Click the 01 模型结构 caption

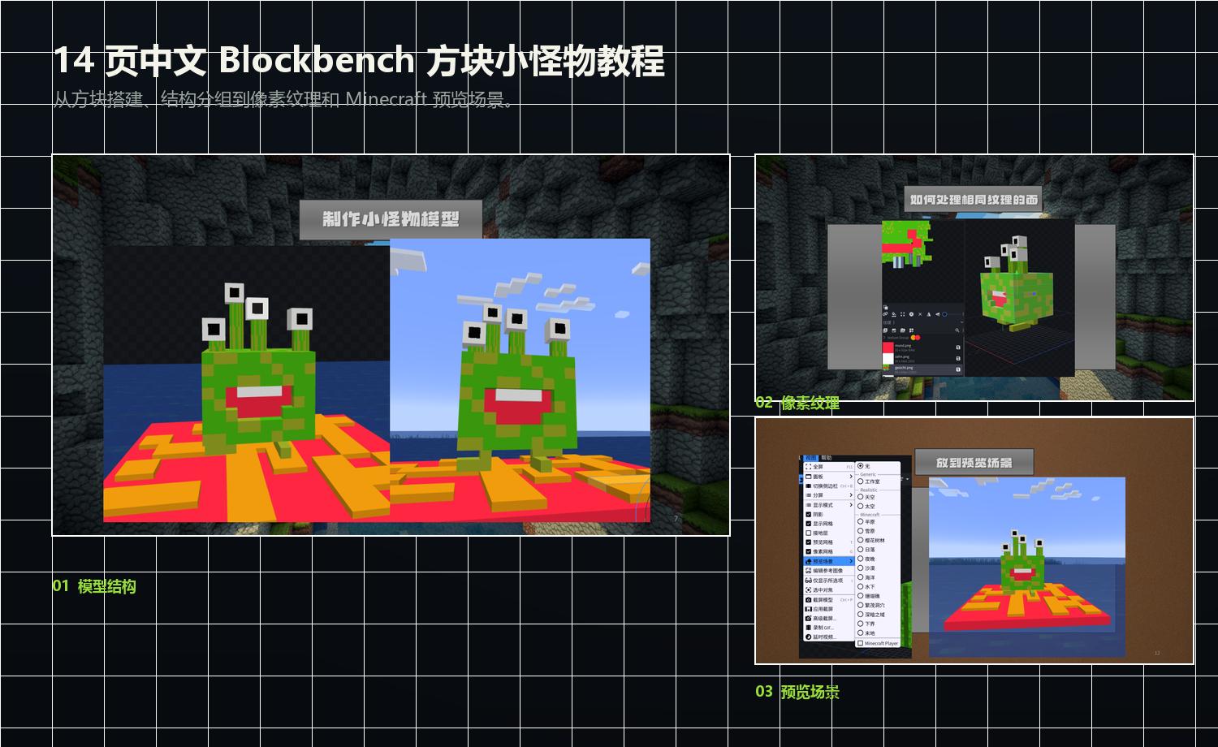point(94,586)
